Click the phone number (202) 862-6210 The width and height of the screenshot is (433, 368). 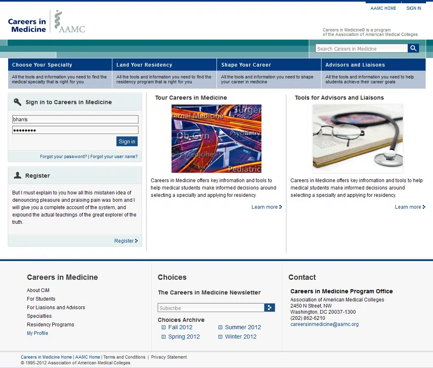pyautogui.click(x=308, y=318)
